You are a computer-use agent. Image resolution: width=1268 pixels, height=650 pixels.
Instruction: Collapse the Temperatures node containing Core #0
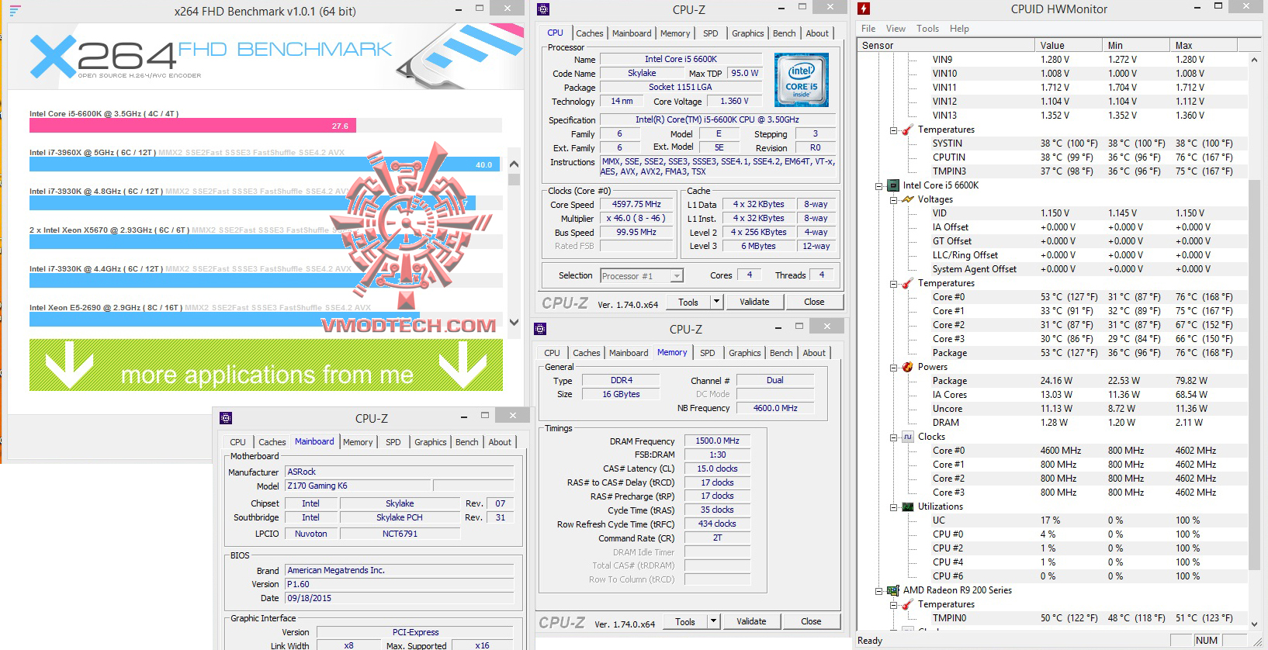tap(894, 284)
